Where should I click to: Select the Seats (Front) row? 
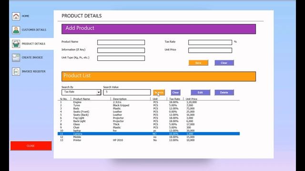[149, 112]
